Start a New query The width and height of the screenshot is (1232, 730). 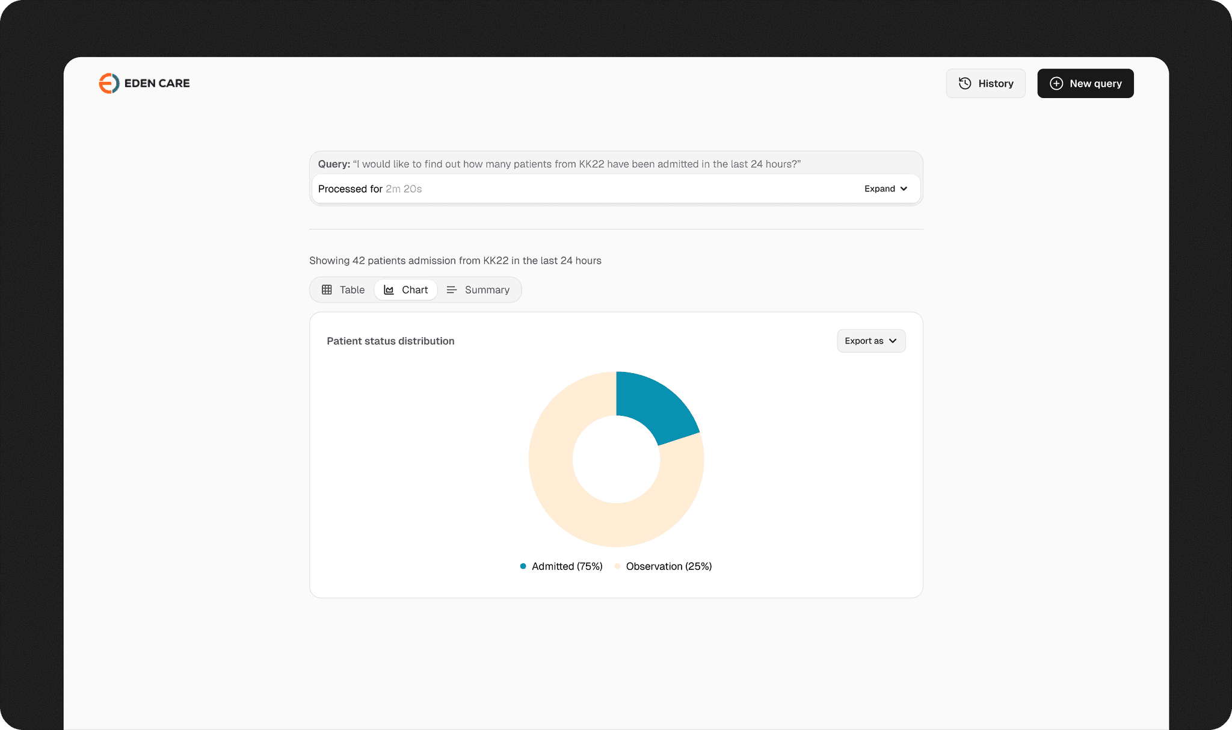[x=1085, y=83]
